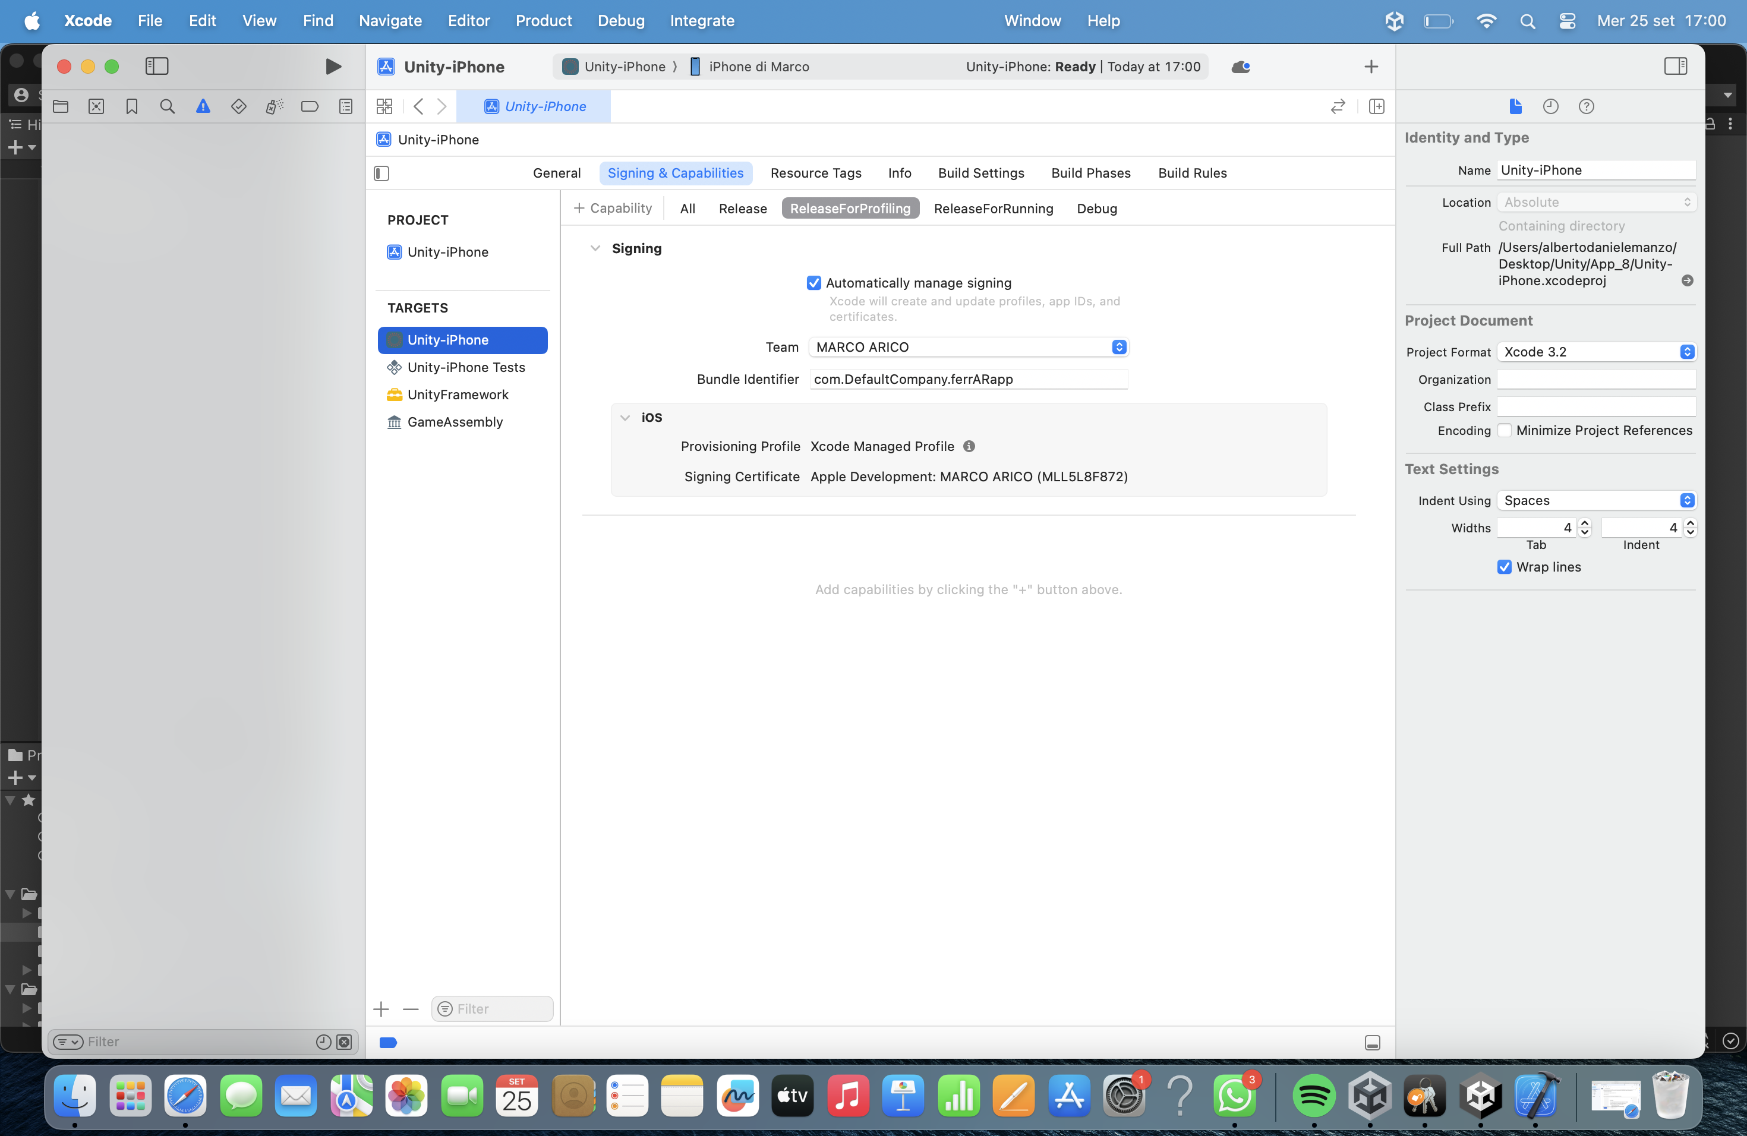1747x1136 pixels.
Task: Click the editor options swap-arrows icon
Action: [x=1338, y=107]
